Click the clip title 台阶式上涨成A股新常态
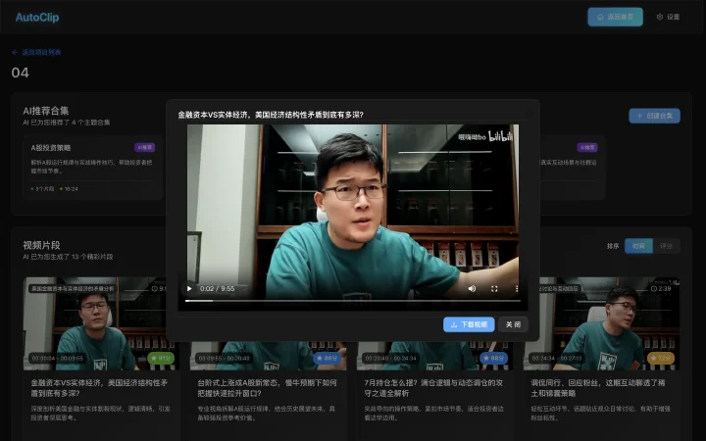706x441 pixels. click(267, 388)
